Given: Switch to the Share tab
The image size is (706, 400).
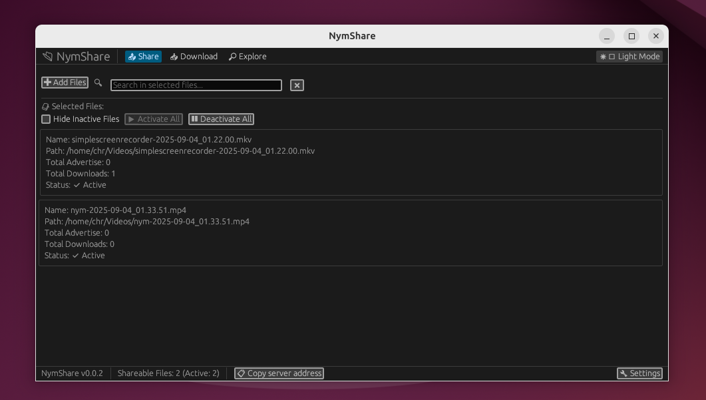Looking at the screenshot, I should click(143, 57).
